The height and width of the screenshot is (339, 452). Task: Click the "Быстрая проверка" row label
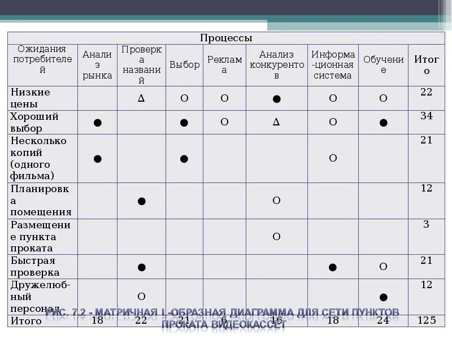pos(35,266)
